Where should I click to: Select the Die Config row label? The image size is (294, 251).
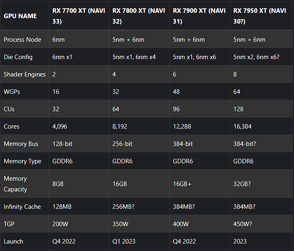(x=18, y=57)
